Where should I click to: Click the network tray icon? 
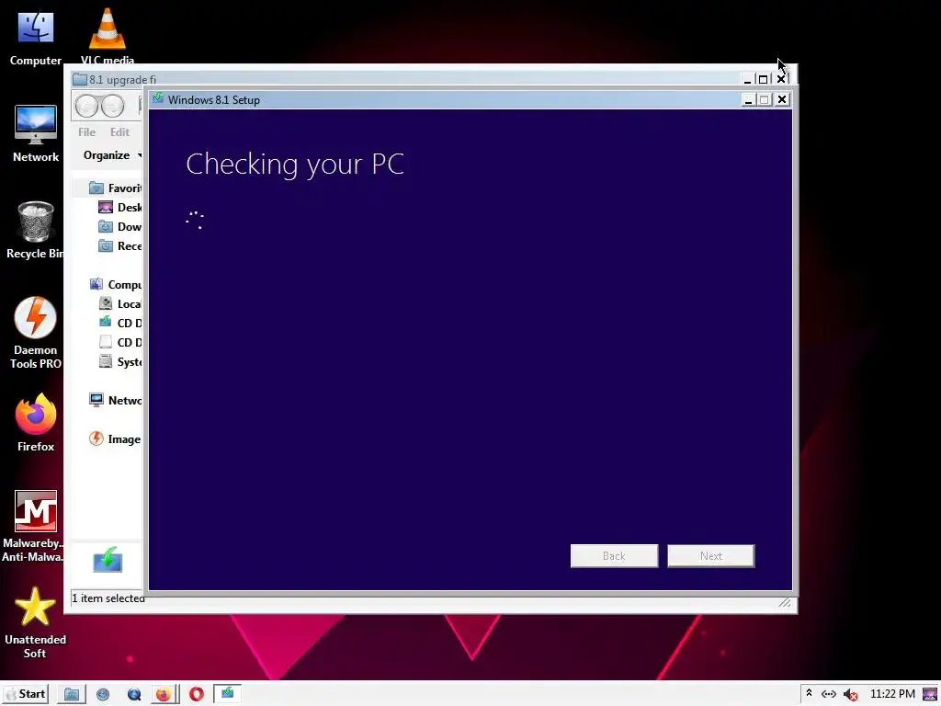coord(829,694)
